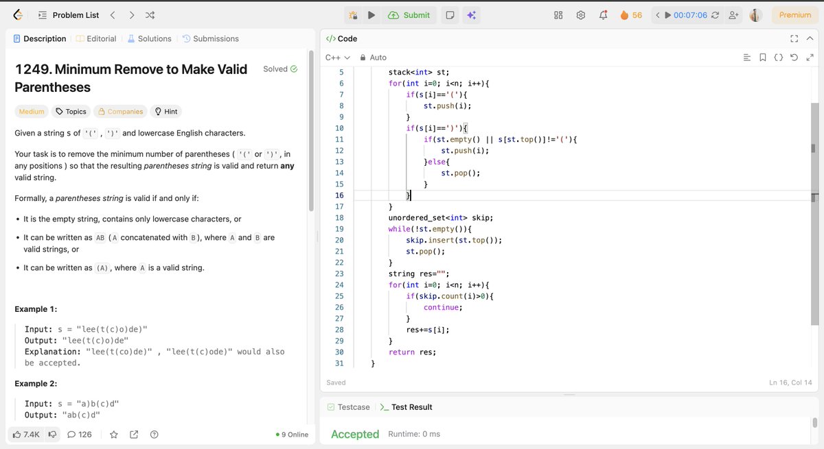Image resolution: width=824 pixels, height=449 pixels.
Task: Click the Solved status indicator
Action: pos(280,69)
